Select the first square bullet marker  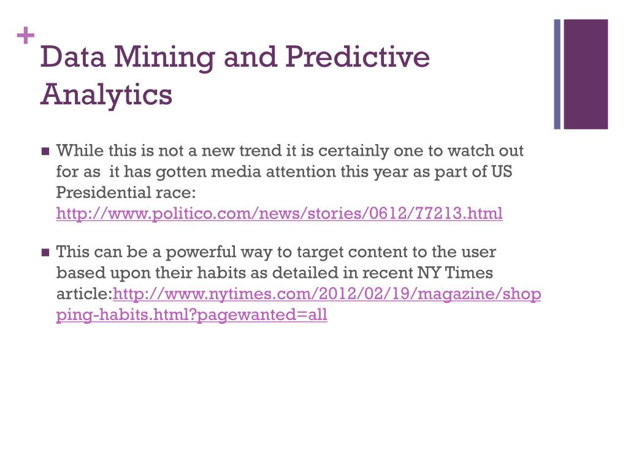(x=45, y=151)
